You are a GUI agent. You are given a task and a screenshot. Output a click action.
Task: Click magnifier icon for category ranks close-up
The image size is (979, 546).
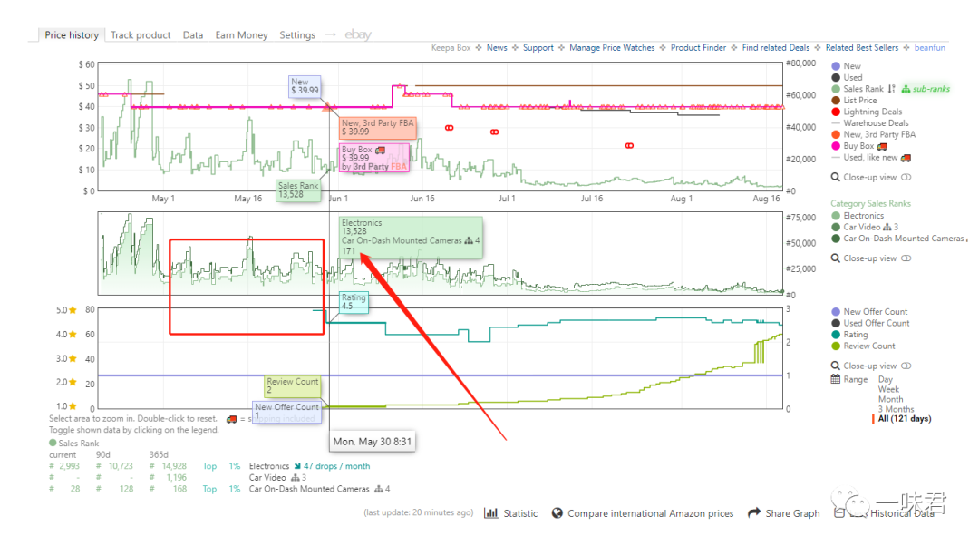[x=836, y=258]
